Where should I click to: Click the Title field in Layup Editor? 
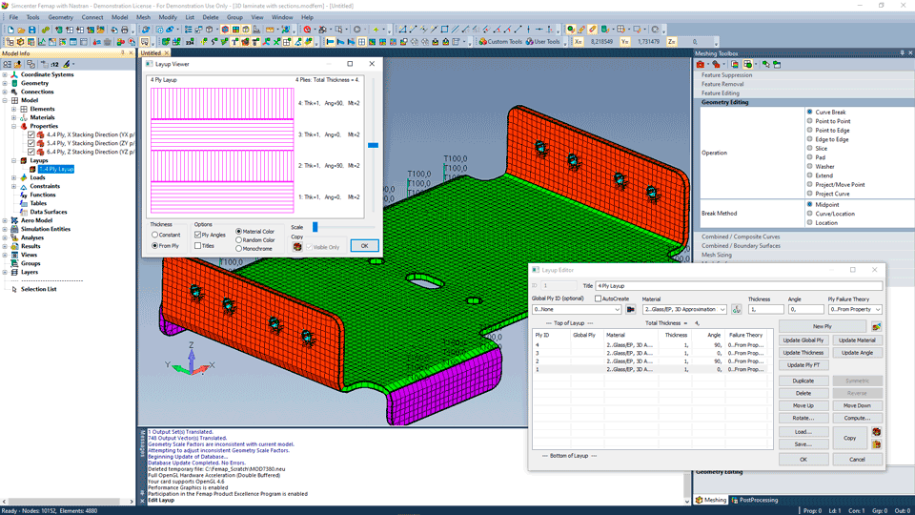point(739,286)
